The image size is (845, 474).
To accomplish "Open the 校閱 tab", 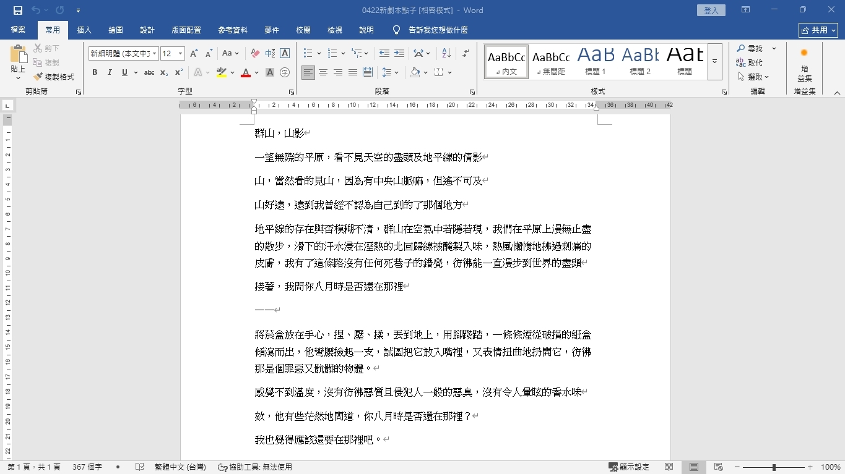I will pos(303,30).
